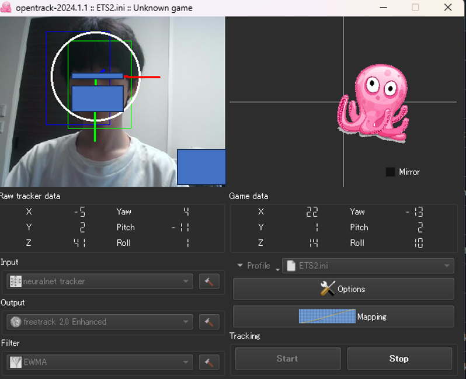The height and width of the screenshot is (379, 466).
Task: Open the ETS2.ini profile dropdown arrow
Action: point(447,266)
